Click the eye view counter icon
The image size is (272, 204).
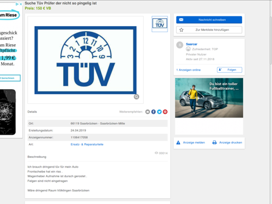(x=156, y=153)
